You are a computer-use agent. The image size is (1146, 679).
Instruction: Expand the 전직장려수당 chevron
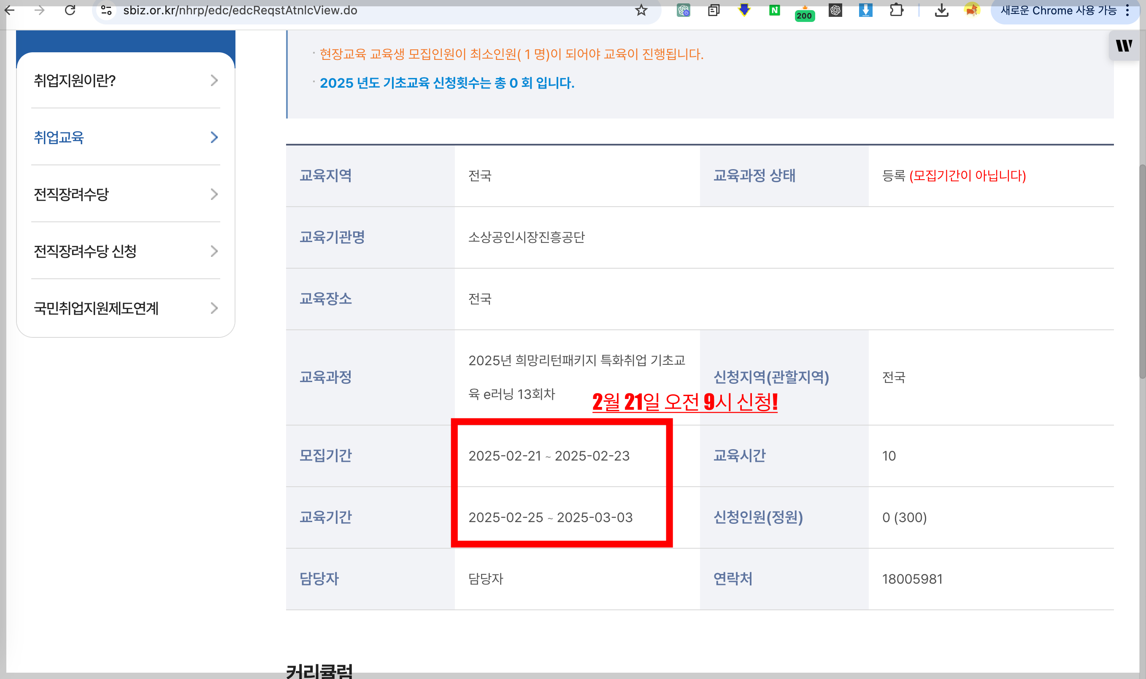coord(214,194)
